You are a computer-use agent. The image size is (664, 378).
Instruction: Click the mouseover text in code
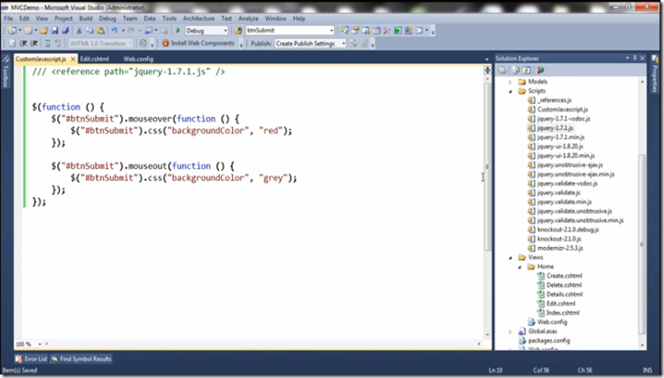point(150,119)
